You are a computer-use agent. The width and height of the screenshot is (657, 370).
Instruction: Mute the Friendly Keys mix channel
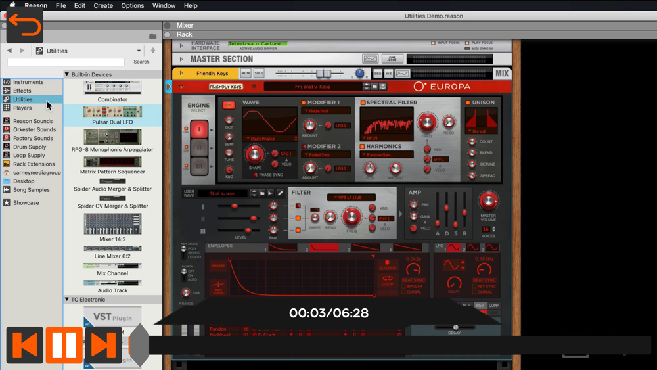pos(246,74)
